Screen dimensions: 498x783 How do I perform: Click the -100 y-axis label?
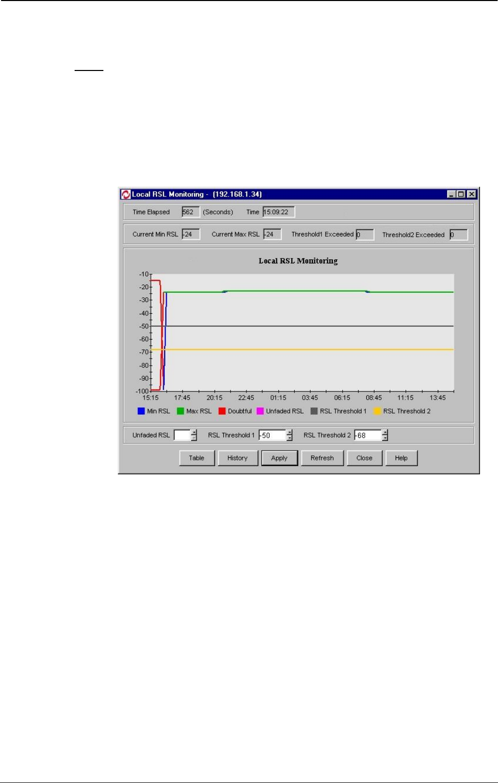point(142,391)
